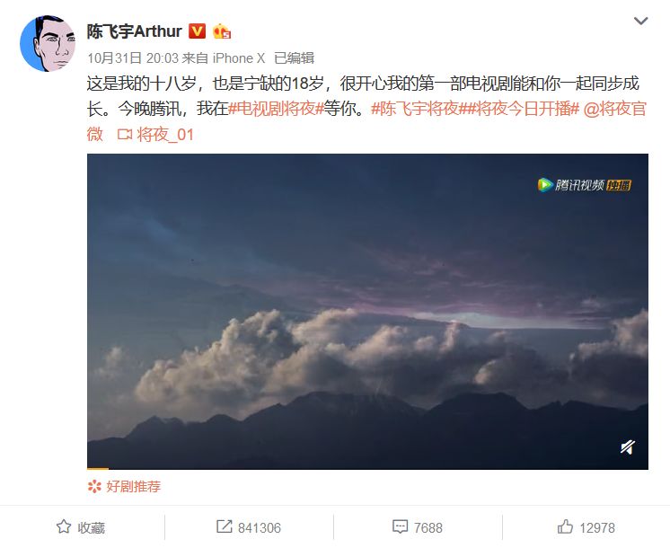Click the orange verified V badge
670x548 pixels.
[x=197, y=31]
